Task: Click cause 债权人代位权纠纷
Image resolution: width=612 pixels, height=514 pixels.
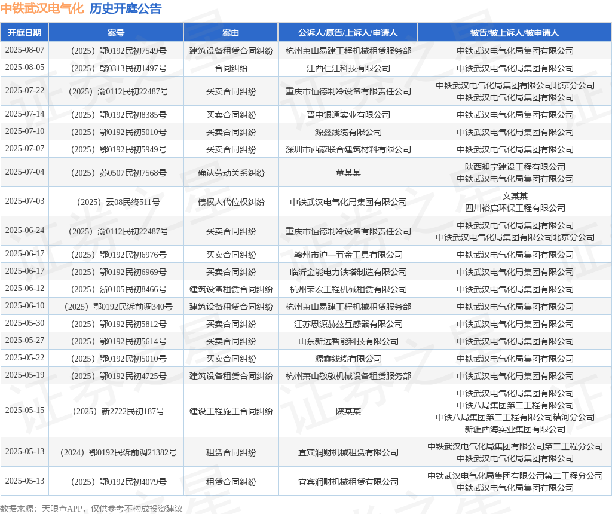Action: (x=231, y=202)
